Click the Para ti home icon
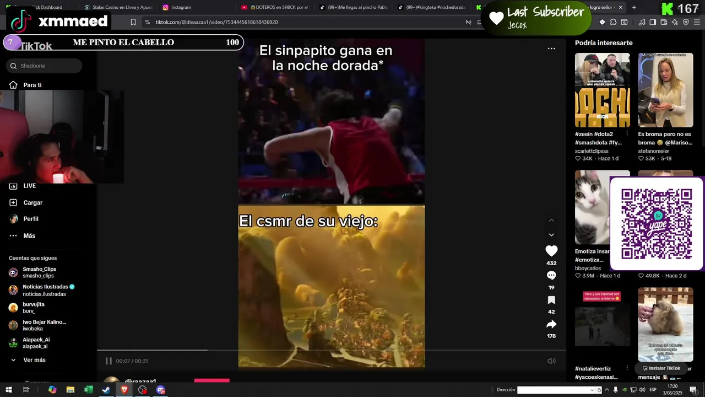Viewport: 705px width, 397px height. pos(13,85)
